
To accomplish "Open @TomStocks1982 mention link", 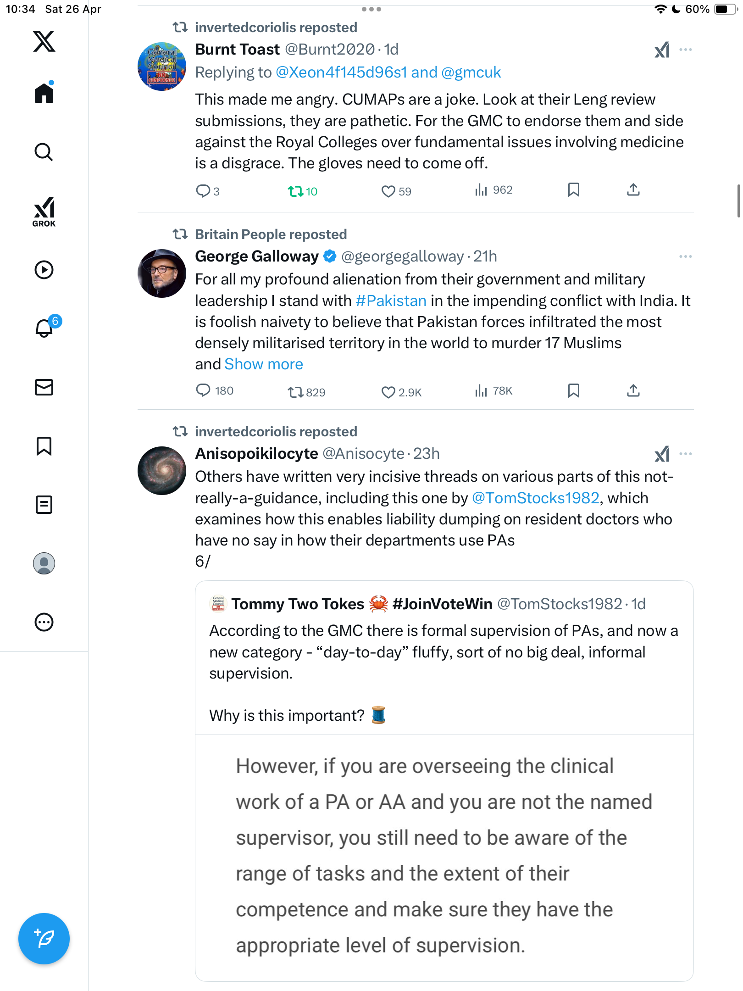I will [536, 498].
